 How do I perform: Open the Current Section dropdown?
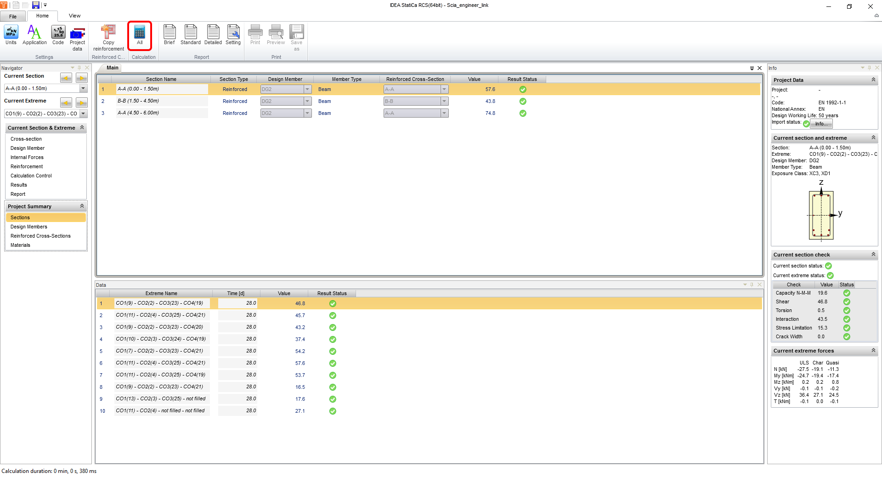[x=83, y=88]
